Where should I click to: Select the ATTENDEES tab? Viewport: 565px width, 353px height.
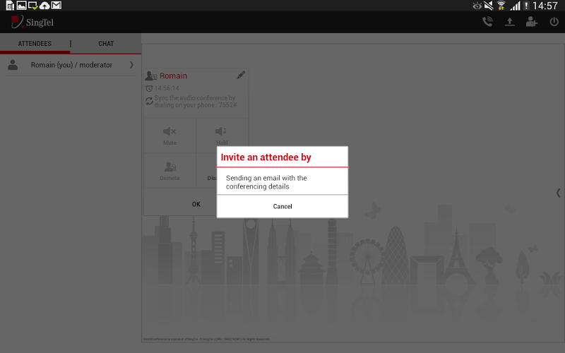[x=35, y=44]
